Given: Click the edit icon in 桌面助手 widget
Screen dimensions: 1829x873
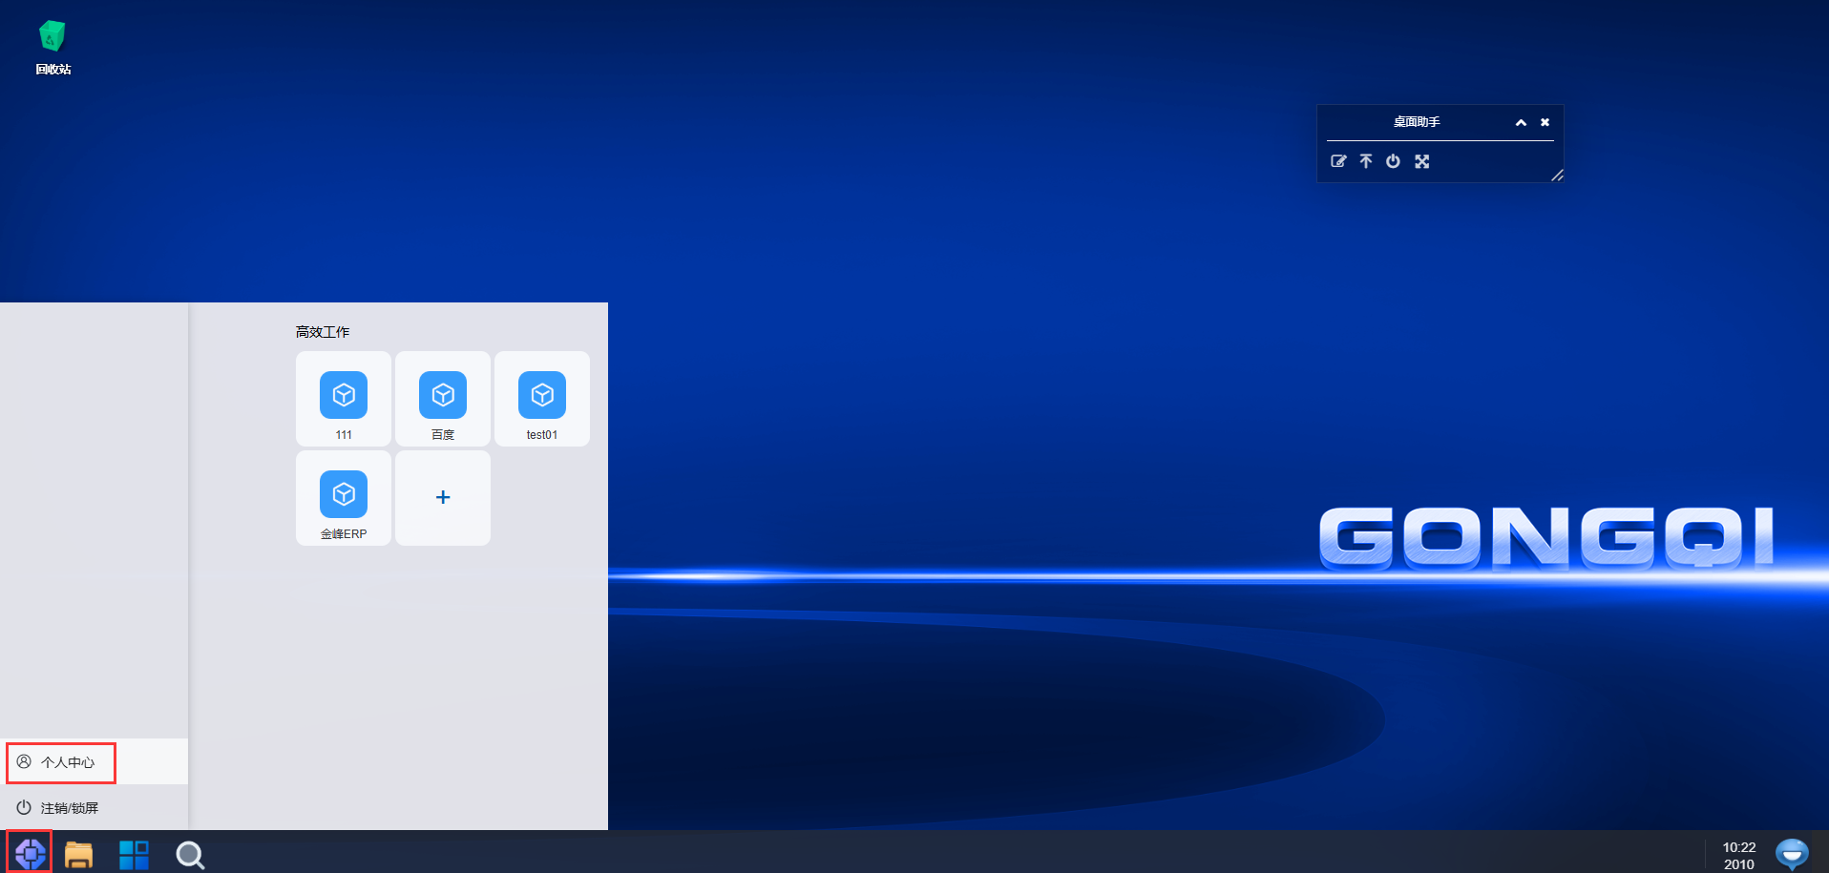Looking at the screenshot, I should point(1338,161).
